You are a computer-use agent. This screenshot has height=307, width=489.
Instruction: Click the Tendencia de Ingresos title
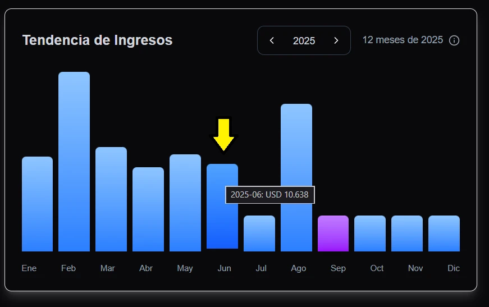(x=97, y=40)
